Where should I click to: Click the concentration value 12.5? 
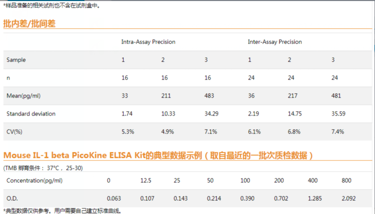coord(145,180)
